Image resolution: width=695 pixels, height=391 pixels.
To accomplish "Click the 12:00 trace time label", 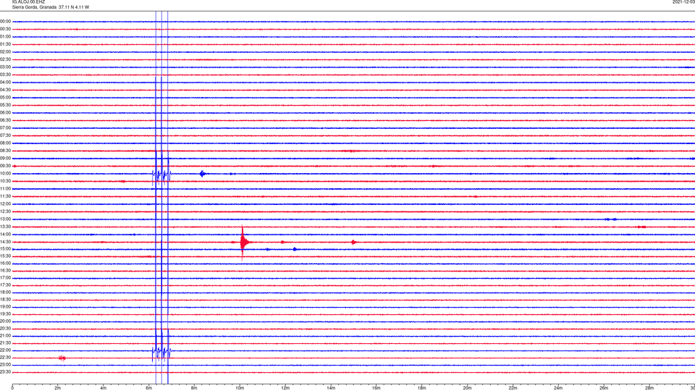I will coord(5,204).
